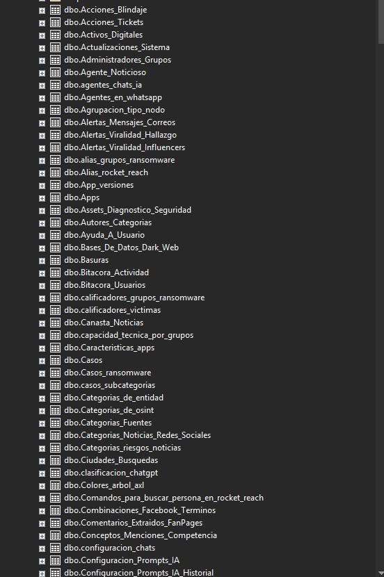
Task: Select table icon of dbo.Alias_rocket_reach
Action: click(55, 172)
